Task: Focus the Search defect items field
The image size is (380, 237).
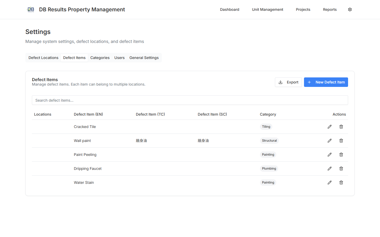Action: click(x=190, y=100)
